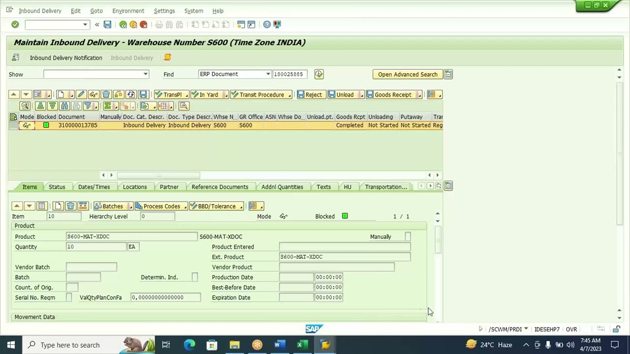630x354 pixels.
Task: Click the layout grid icon in grid toolbar
Action: [x=163, y=106]
